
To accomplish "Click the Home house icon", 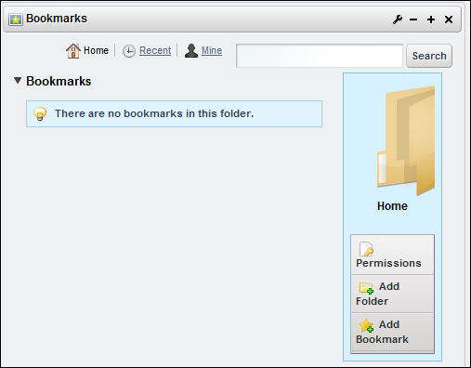I will pyautogui.click(x=73, y=51).
